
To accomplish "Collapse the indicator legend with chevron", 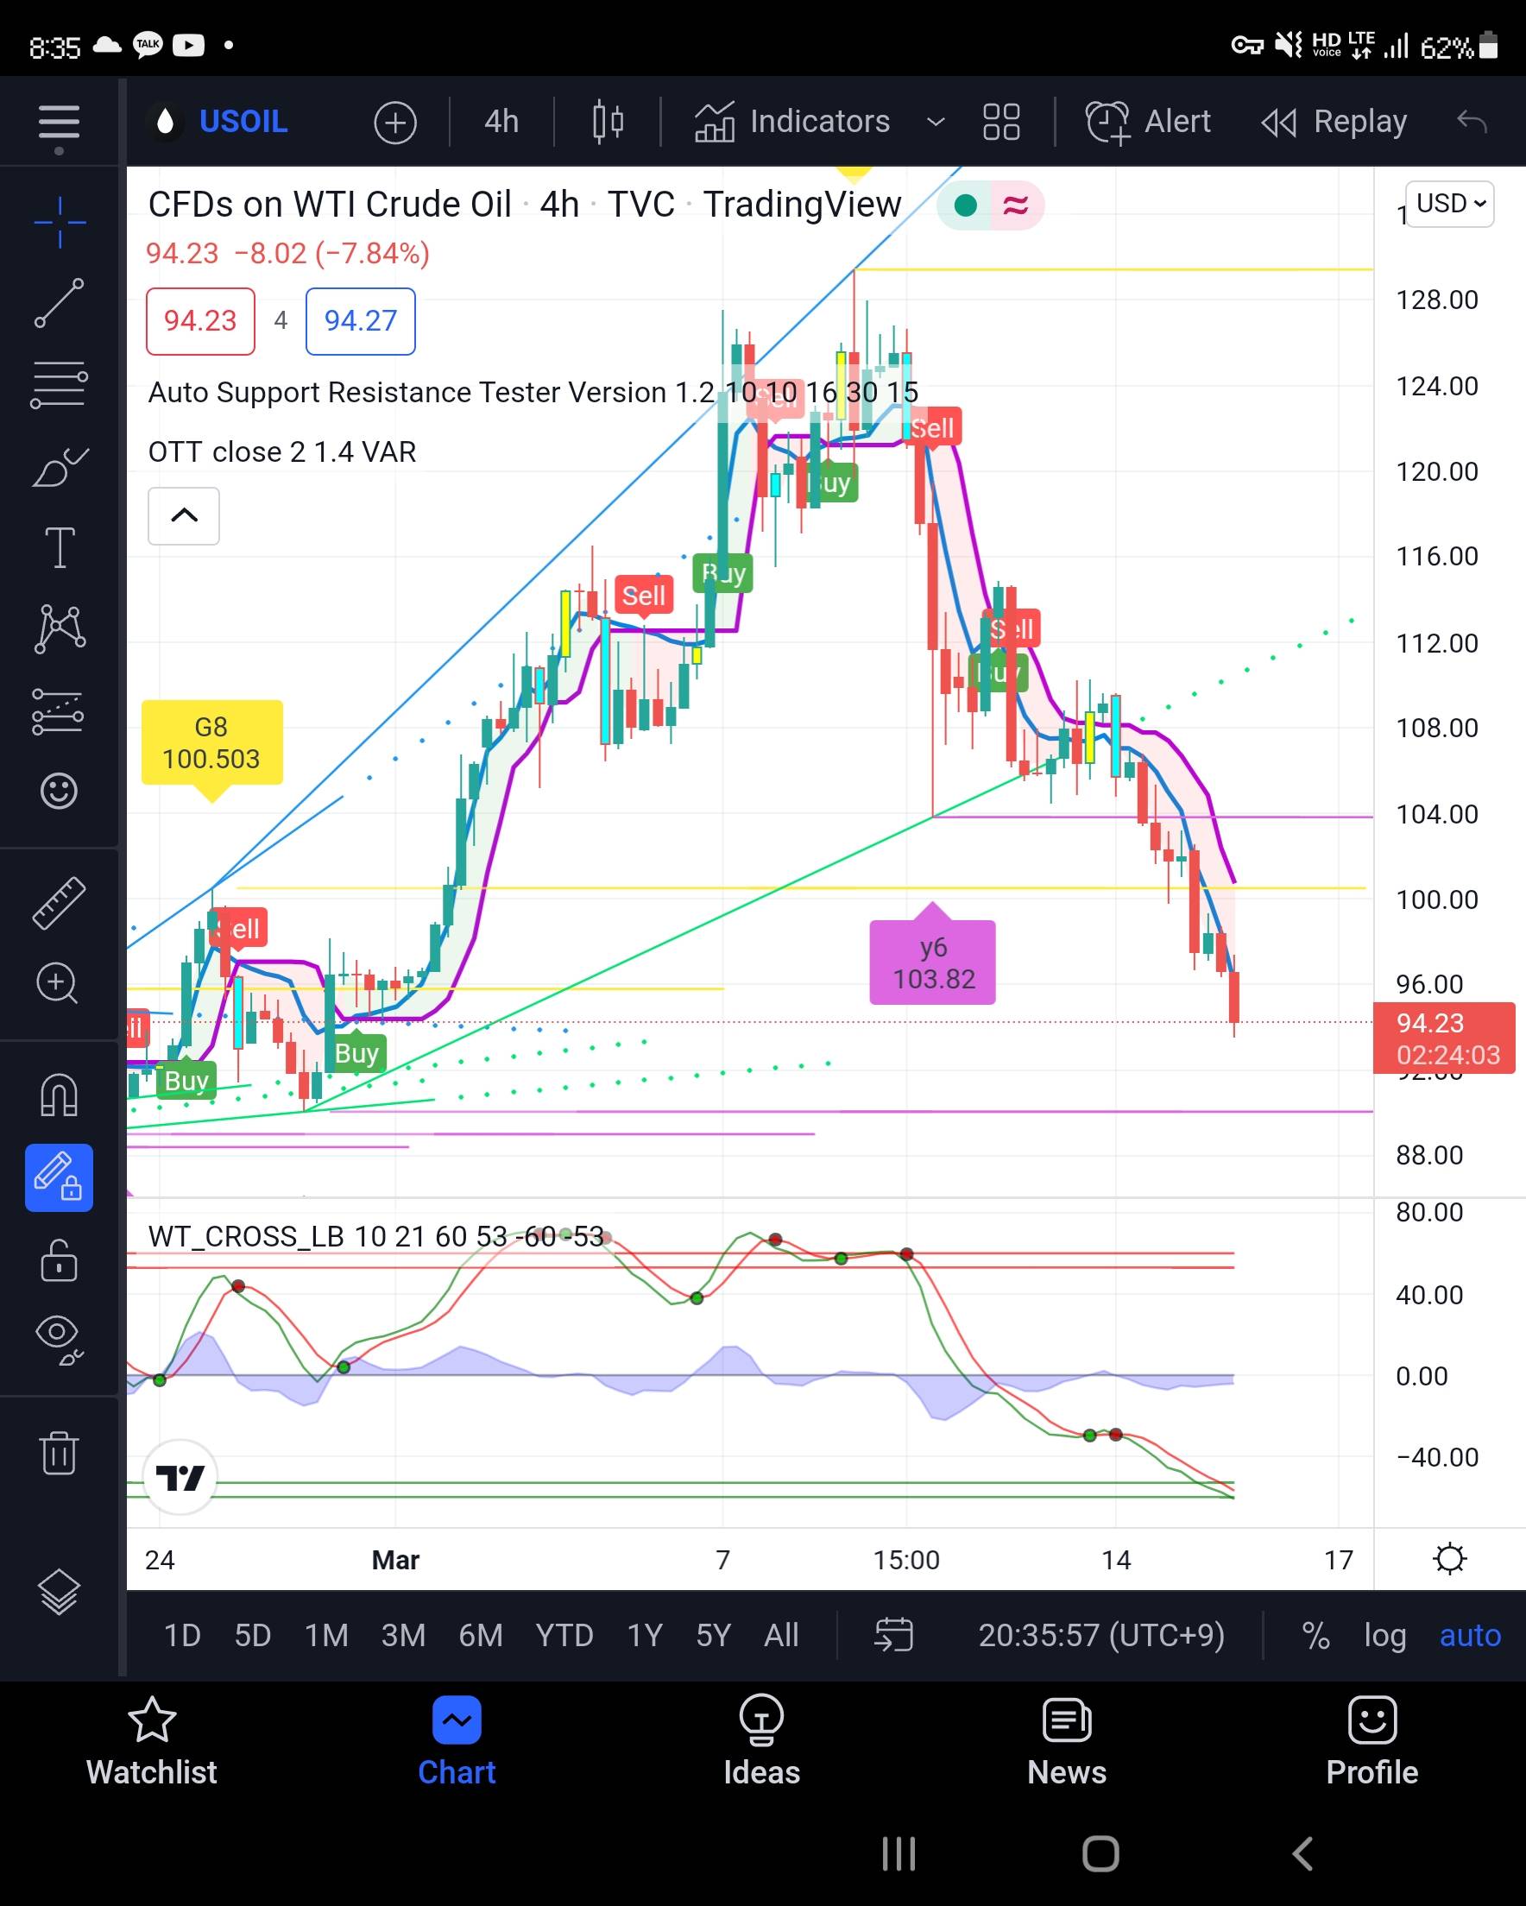I will click(184, 515).
